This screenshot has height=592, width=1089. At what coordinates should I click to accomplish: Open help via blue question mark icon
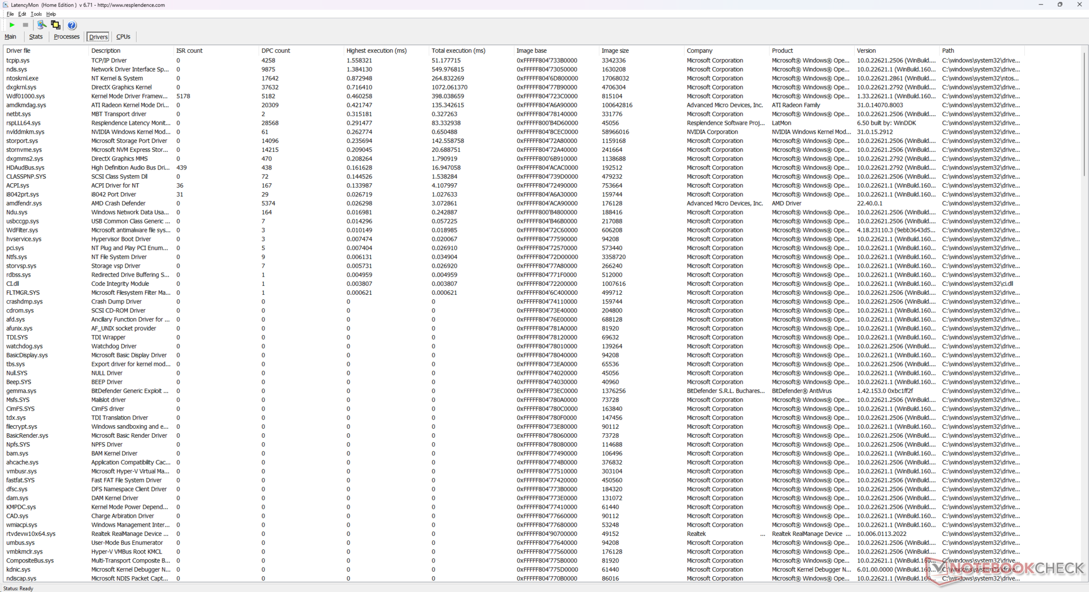coord(72,25)
